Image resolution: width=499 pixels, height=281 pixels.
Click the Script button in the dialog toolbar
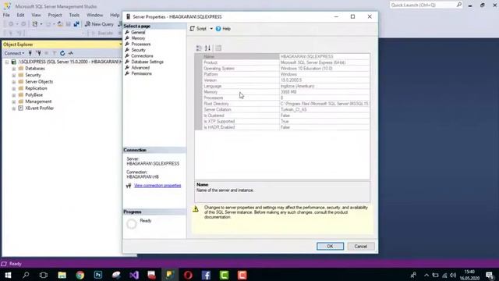pyautogui.click(x=198, y=29)
